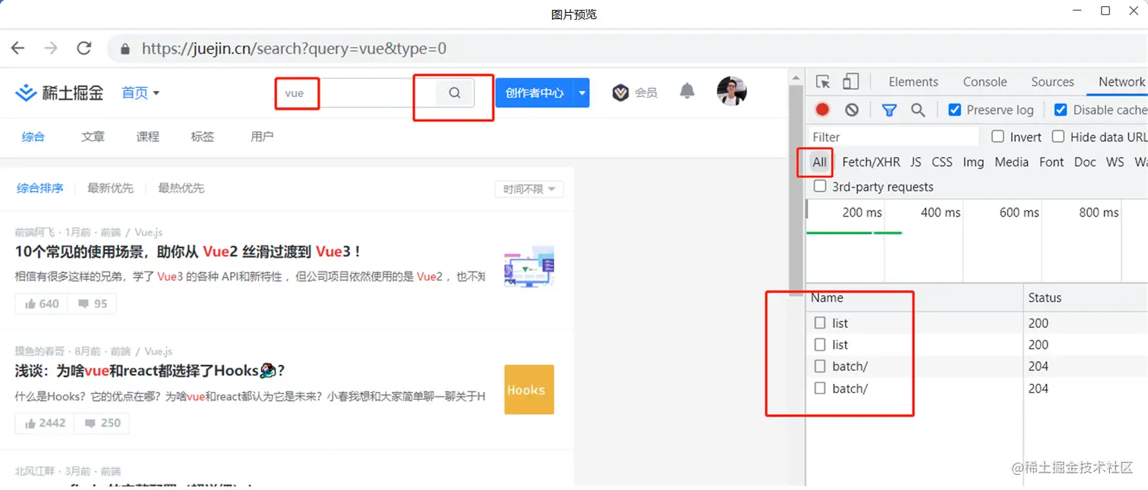Select the 文章 search tab
Image resolution: width=1148 pixels, height=490 pixels.
tap(93, 137)
